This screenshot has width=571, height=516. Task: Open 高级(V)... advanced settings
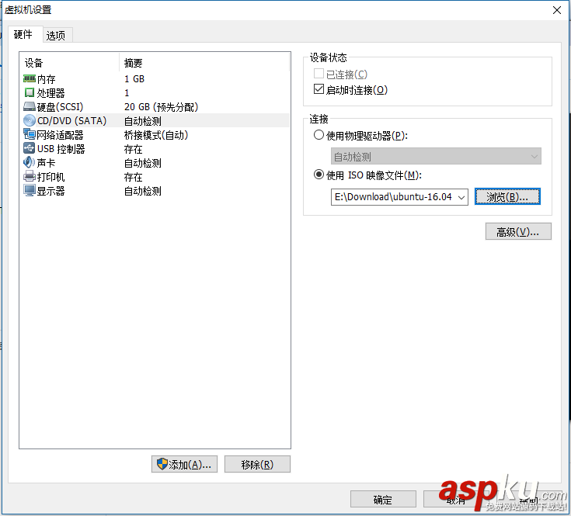tap(518, 232)
